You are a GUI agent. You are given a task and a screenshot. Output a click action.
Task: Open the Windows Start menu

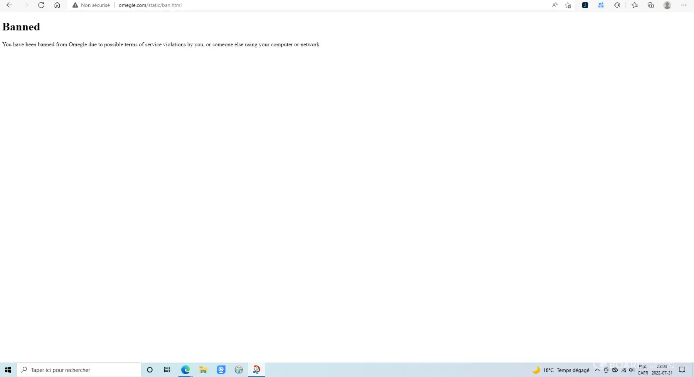8,370
